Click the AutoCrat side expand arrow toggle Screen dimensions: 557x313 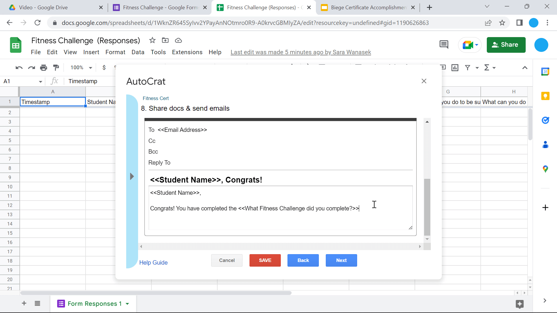[132, 176]
